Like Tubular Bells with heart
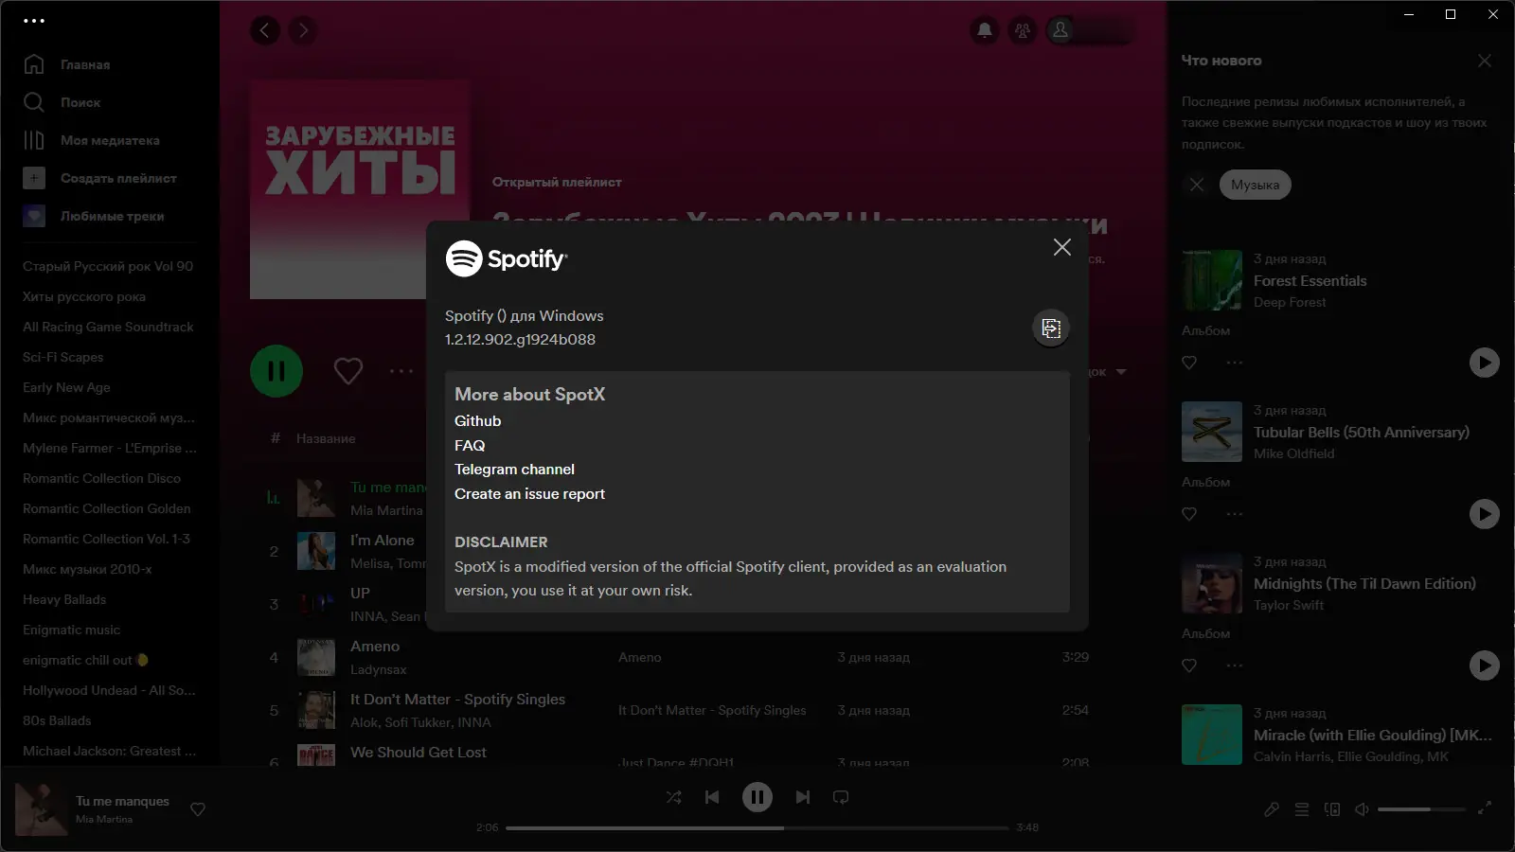Viewport: 1515px width, 852px height. tap(1189, 514)
